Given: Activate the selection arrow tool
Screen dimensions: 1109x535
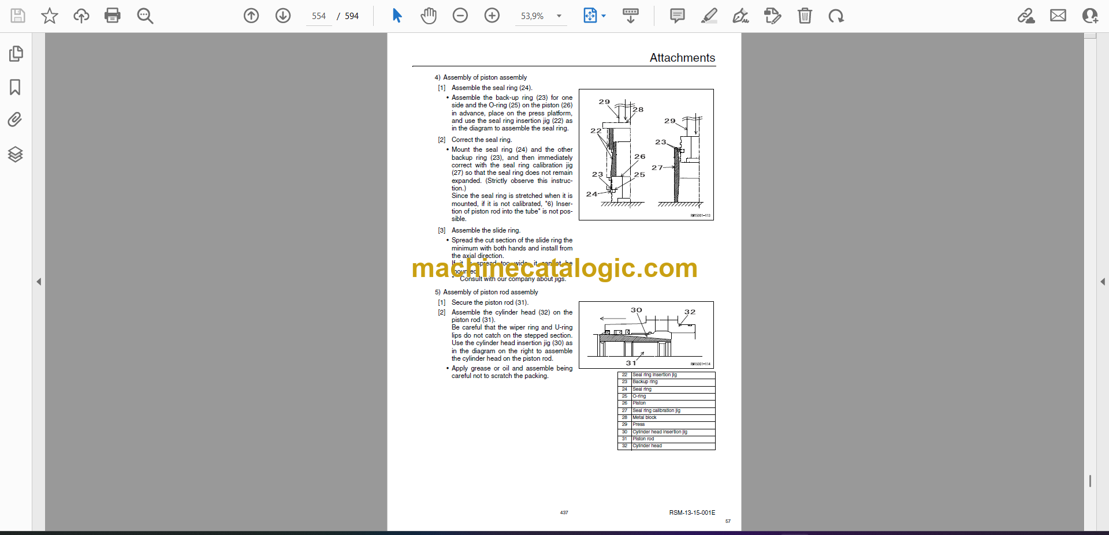Looking at the screenshot, I should [397, 16].
